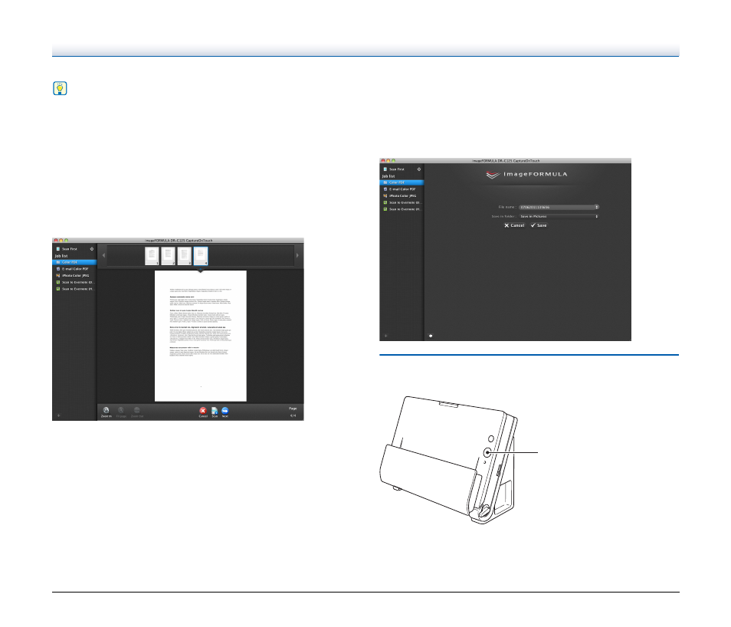Click the Page 4/4 indicator in preview window
Image resolution: width=731 pixels, height=627 pixels.
click(x=293, y=412)
